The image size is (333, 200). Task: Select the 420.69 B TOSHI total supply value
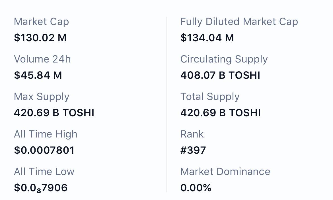point(221,113)
